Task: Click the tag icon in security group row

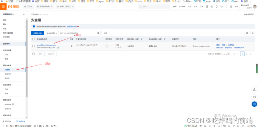Action: tap(72, 46)
